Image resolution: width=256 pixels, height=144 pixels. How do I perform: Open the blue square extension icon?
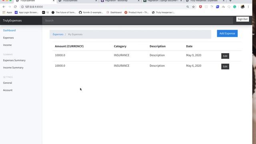click(218, 7)
